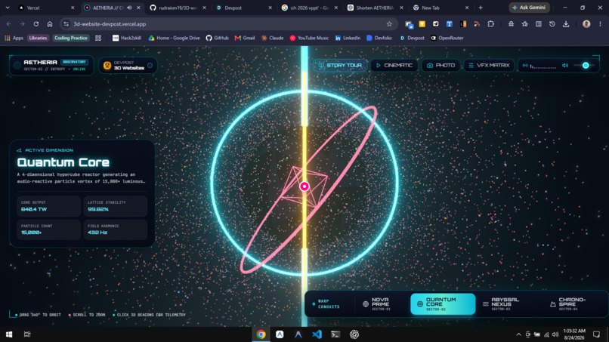Open the Gmail bookmark

(245, 38)
